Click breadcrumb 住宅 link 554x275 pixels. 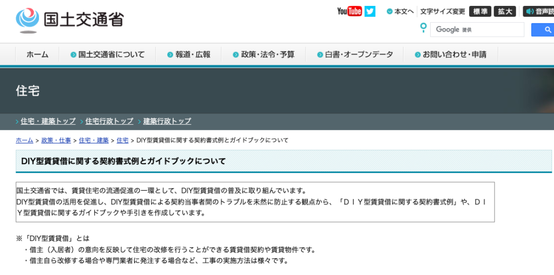(122, 140)
